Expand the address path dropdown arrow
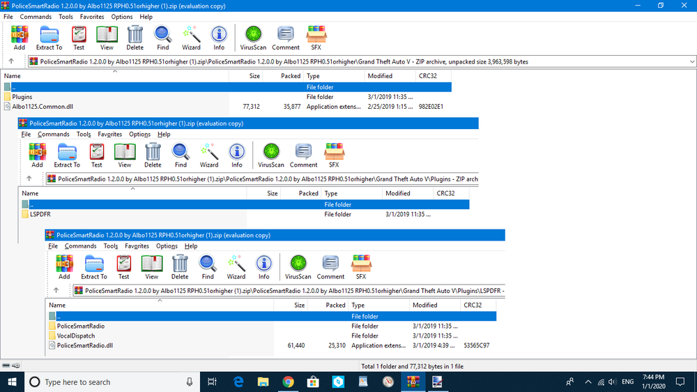The image size is (697, 392). 692,62
